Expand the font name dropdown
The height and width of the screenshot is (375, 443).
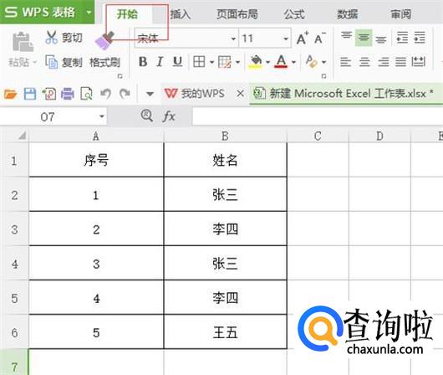point(233,39)
